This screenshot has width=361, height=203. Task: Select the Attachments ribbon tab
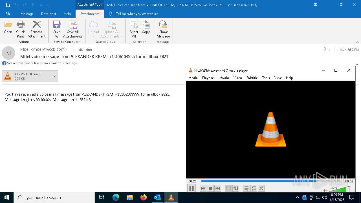90,14
